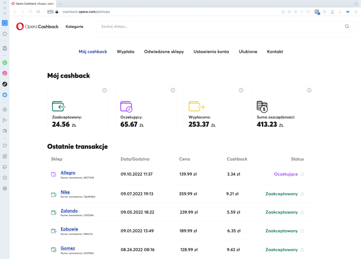Show status info for the Nike transaction

[x=302, y=194]
